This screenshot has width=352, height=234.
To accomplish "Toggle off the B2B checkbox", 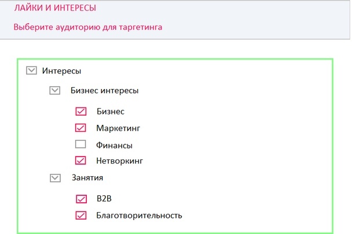I will (x=81, y=199).
